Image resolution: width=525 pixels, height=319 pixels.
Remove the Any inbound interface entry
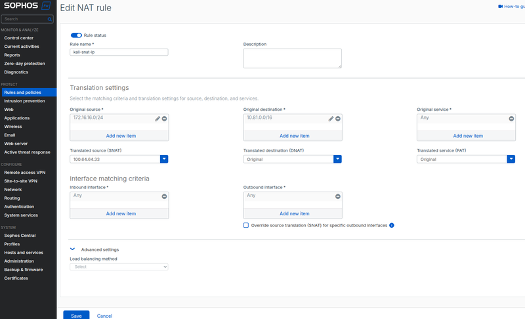point(165,196)
